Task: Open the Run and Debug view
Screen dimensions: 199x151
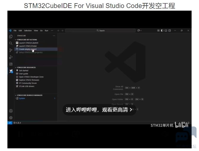Action: [x=11, y=57]
